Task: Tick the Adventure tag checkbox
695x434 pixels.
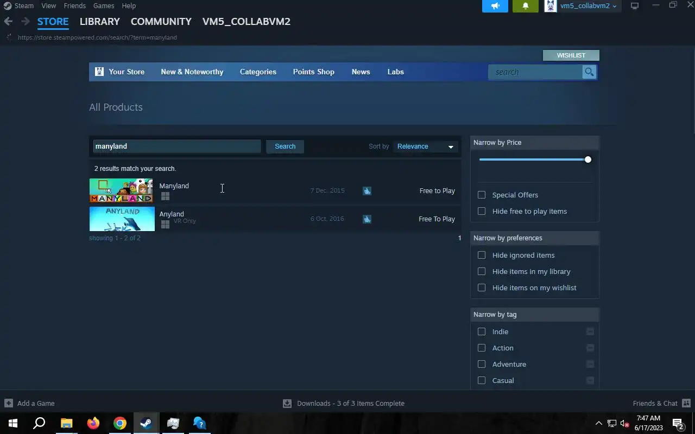Action: [x=482, y=364]
